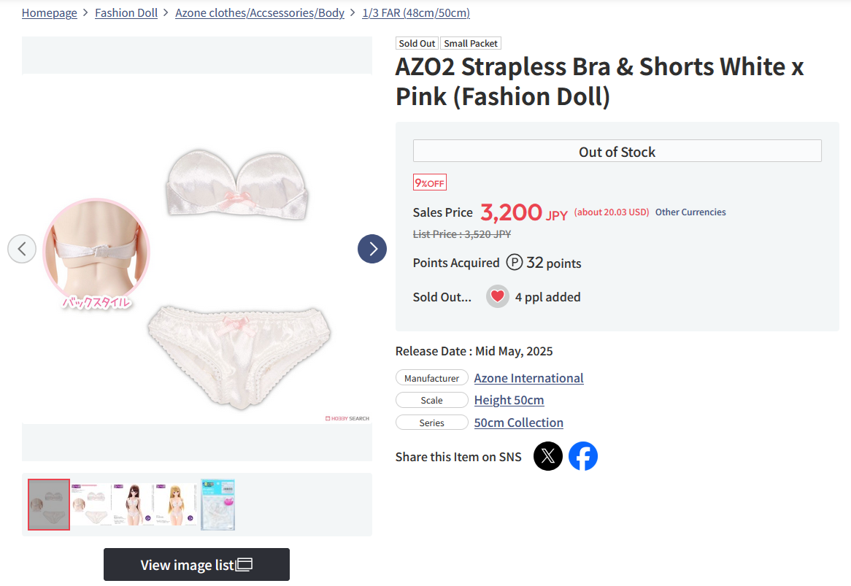Open Fashion Doll breadcrumb category
The height and width of the screenshot is (586, 851).
[x=126, y=12]
